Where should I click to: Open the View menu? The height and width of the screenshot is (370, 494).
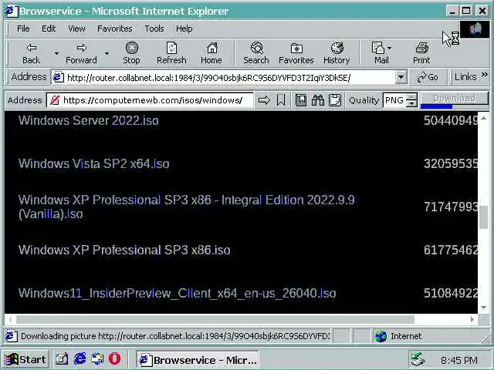point(76,29)
